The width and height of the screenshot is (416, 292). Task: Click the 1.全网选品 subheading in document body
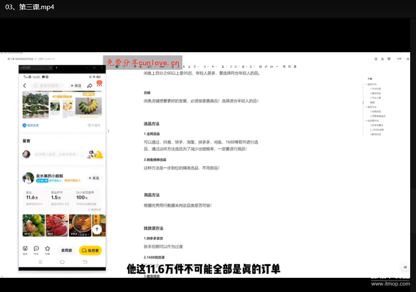coord(152,134)
